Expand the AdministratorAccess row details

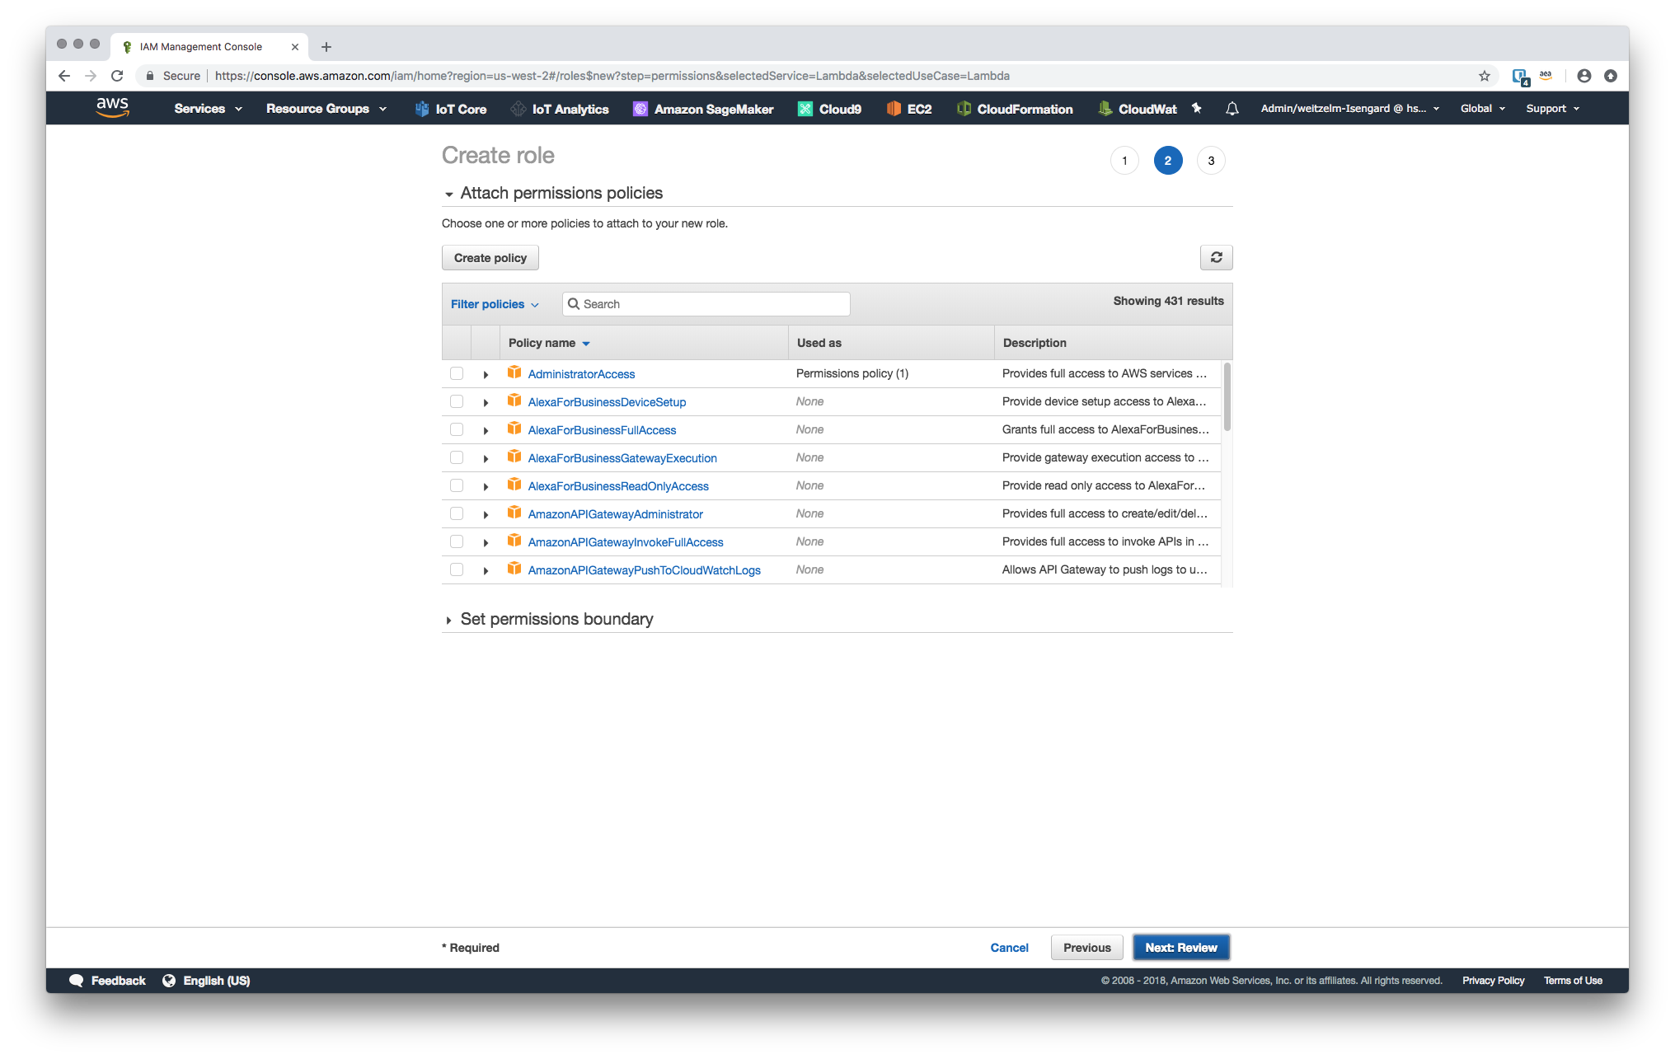click(x=486, y=374)
